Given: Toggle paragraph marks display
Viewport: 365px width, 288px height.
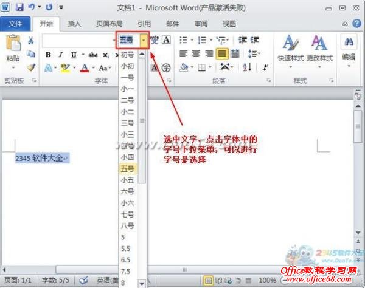Looking at the screenshot, I should click(x=265, y=67).
